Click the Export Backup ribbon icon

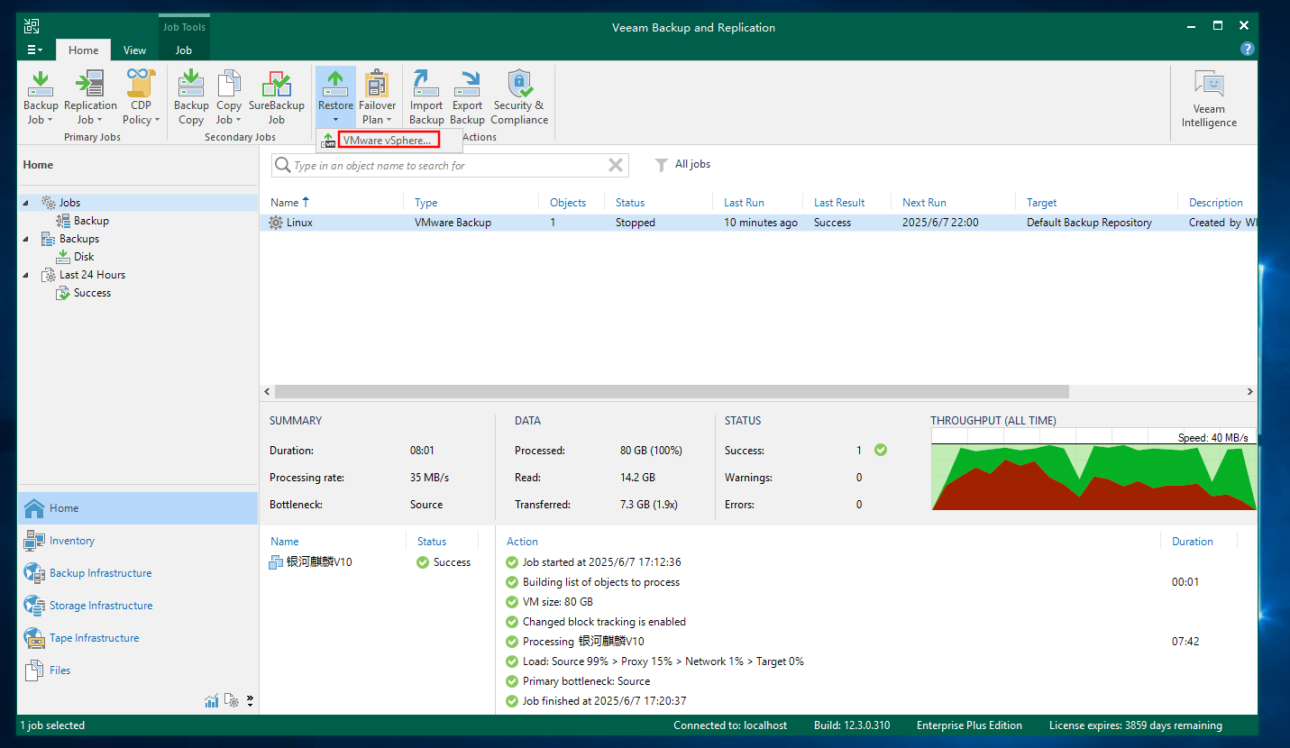coord(467,97)
